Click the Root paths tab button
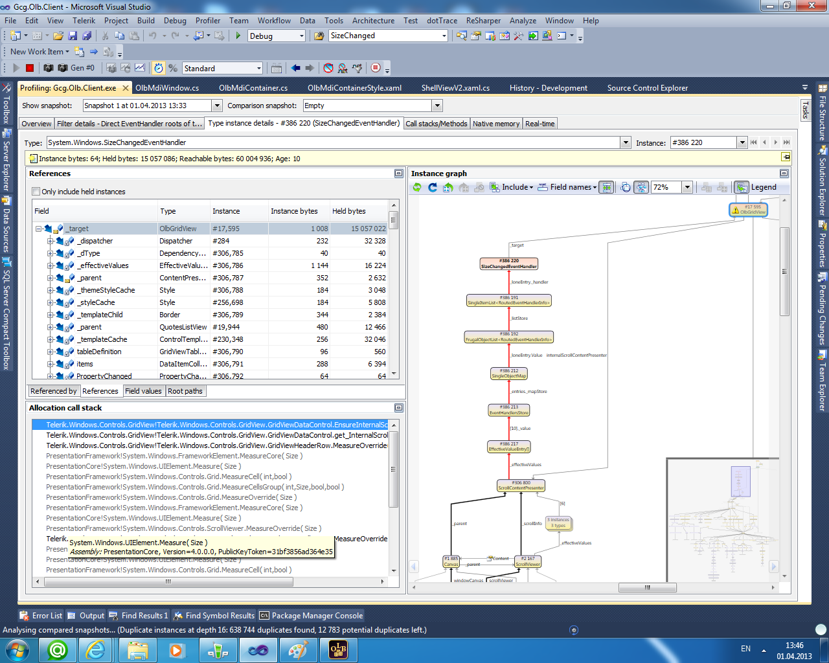This screenshot has height=663, width=829. point(185,391)
